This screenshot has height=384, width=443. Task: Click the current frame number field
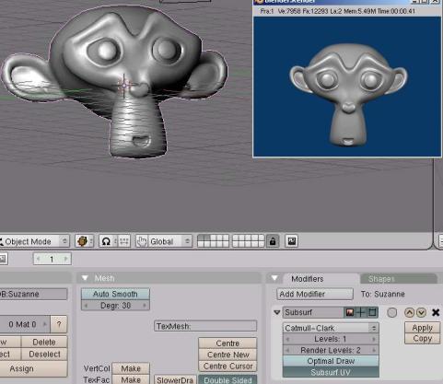point(52,259)
